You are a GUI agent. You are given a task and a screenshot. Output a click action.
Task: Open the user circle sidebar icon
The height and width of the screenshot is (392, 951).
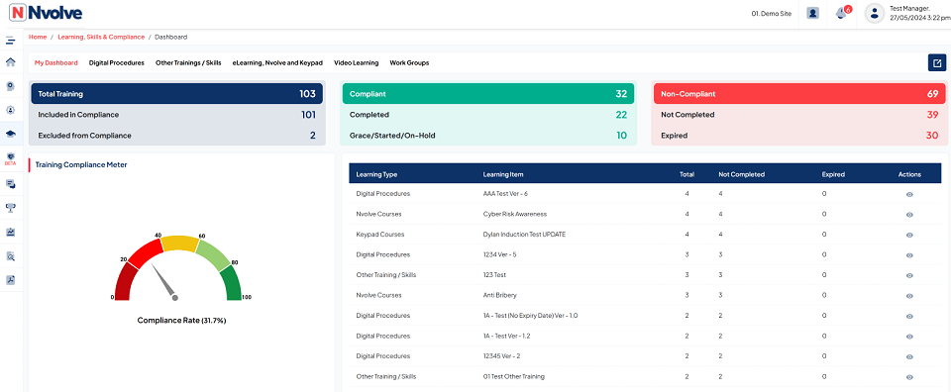coord(10,110)
